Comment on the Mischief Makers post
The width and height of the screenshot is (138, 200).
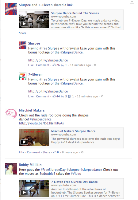coord(33,152)
